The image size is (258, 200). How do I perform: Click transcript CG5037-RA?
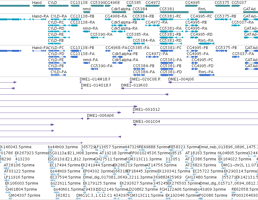[243, 22]
